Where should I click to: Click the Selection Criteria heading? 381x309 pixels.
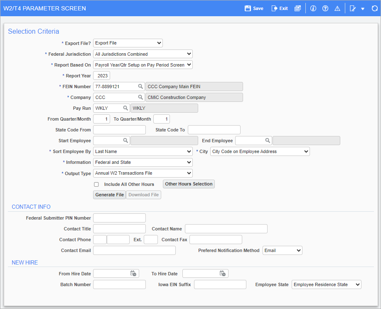click(x=34, y=31)
